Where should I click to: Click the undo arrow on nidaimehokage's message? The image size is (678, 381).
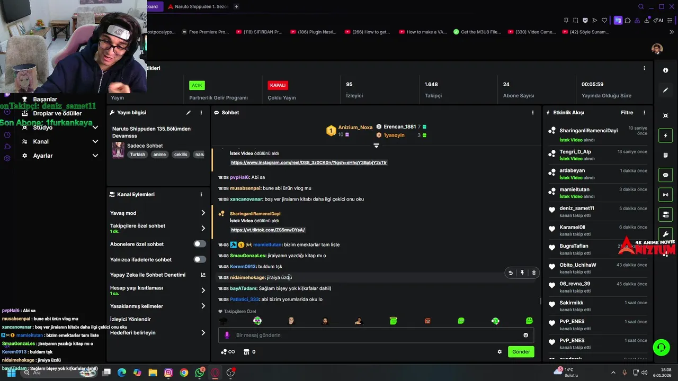511,273
